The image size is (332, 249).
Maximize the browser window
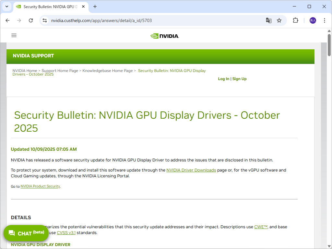pos(309,6)
